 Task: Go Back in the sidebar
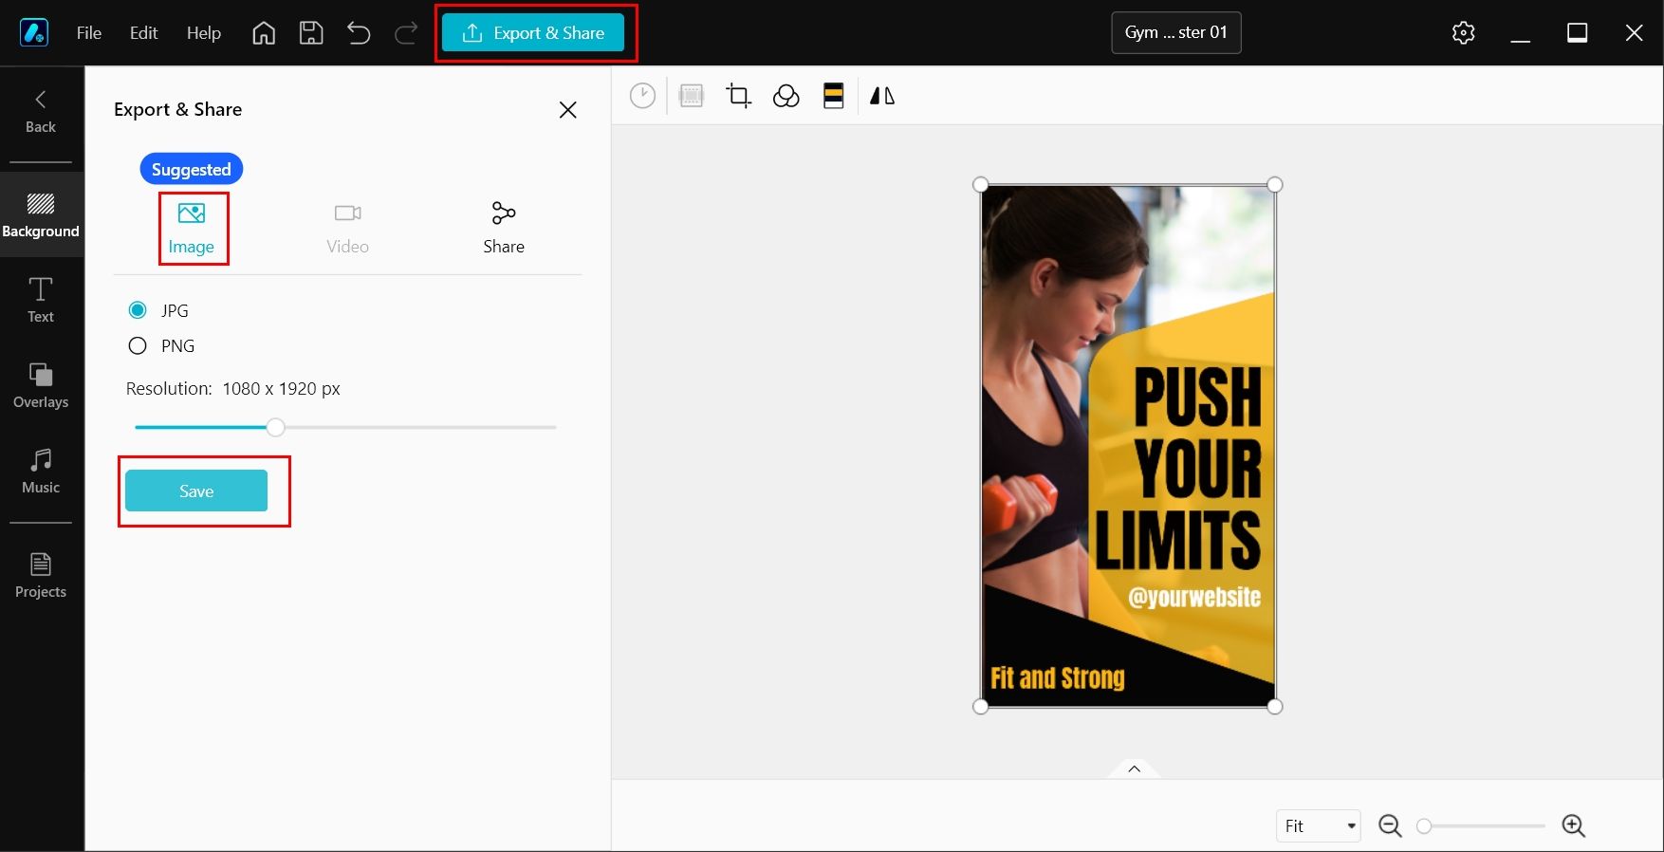point(41,112)
